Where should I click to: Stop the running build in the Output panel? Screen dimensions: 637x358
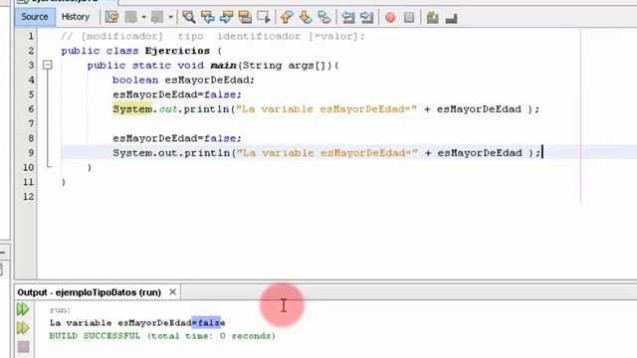23,347
